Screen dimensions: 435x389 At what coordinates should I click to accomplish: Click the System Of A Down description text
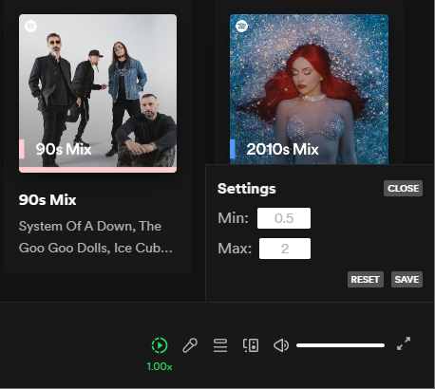96,237
